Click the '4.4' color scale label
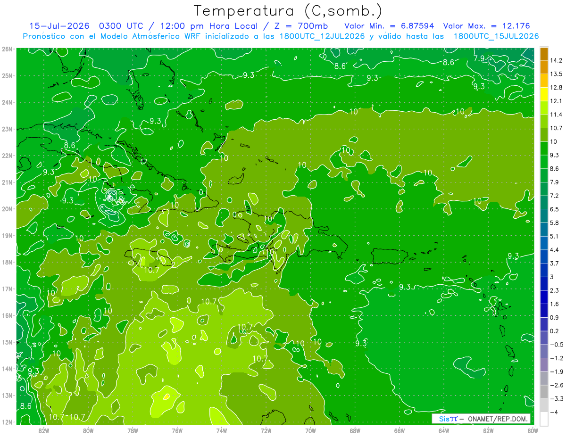 pos(555,249)
